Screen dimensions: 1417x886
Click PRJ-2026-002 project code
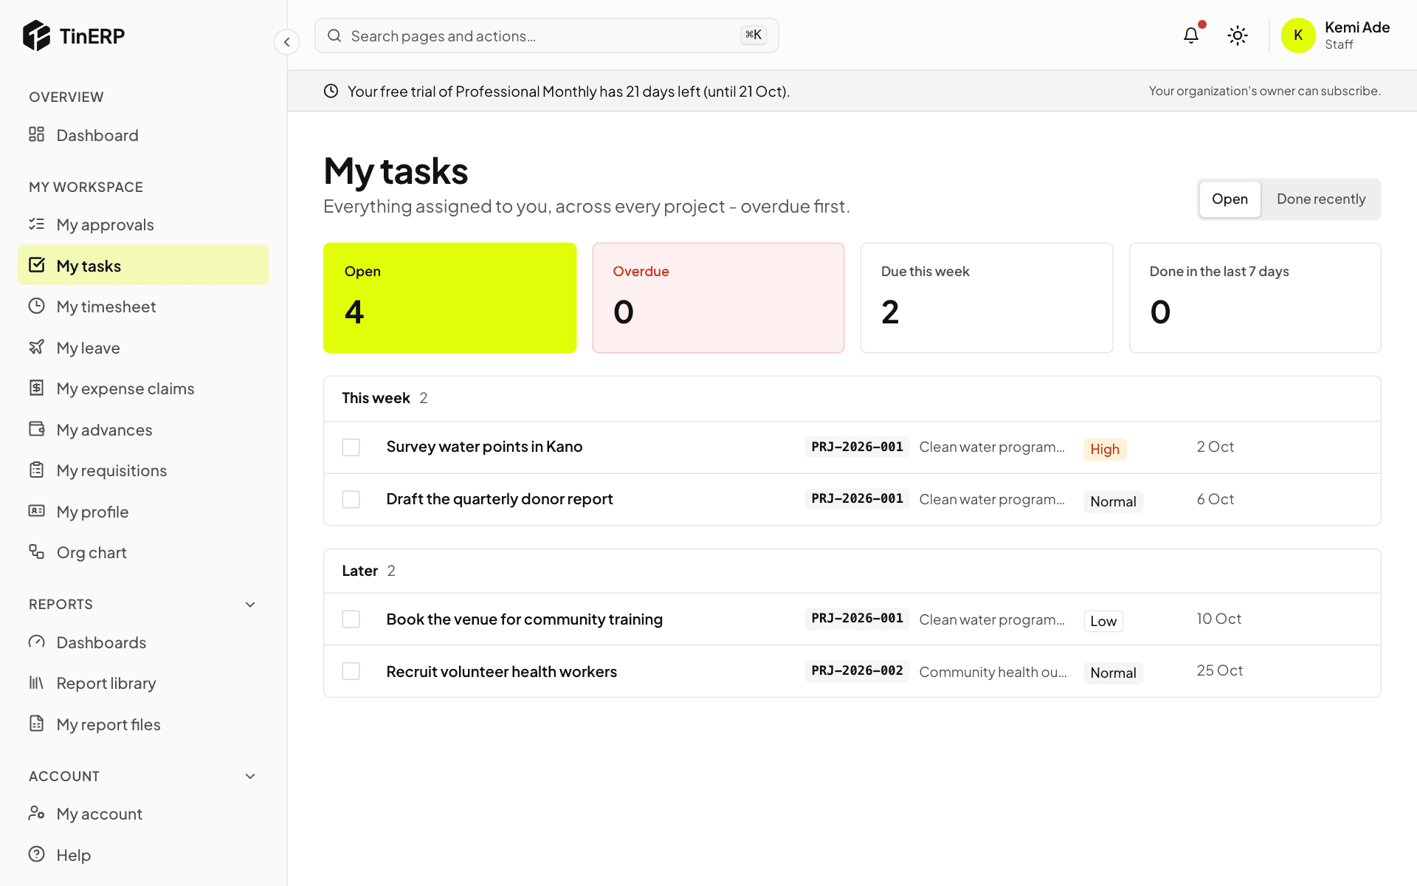[857, 670]
